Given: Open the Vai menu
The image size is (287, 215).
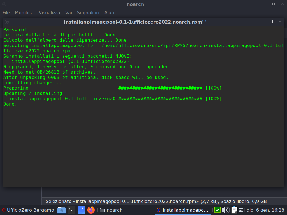Looking at the screenshot, I should coord(69,13).
